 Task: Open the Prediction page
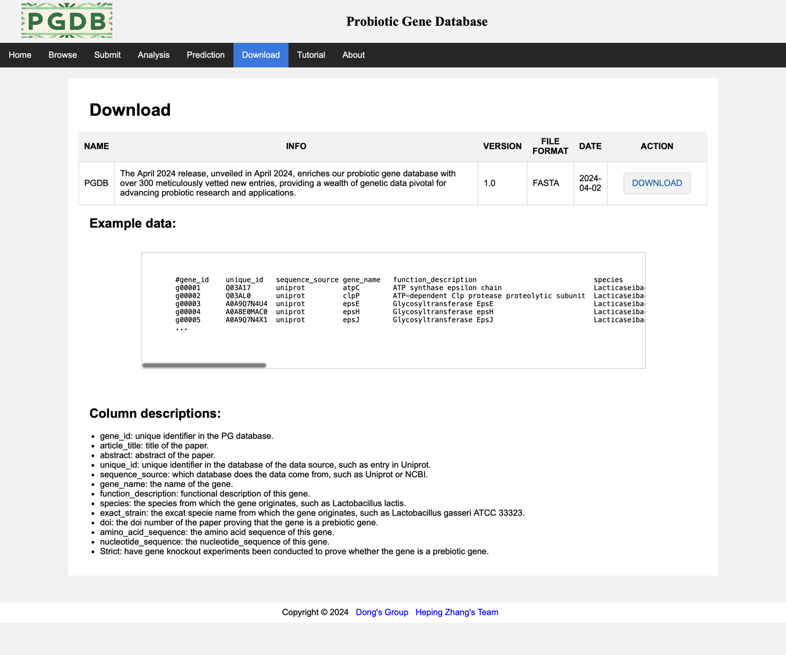[x=205, y=55]
